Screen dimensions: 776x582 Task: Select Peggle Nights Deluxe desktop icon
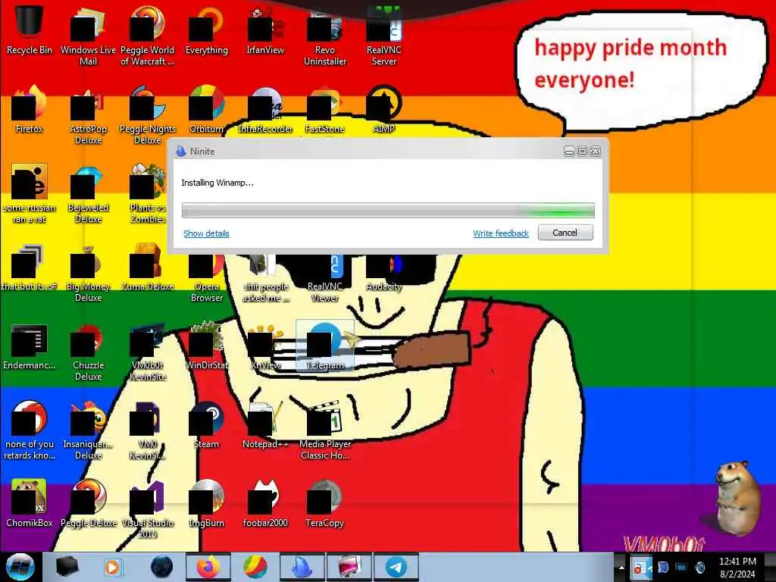(147, 114)
